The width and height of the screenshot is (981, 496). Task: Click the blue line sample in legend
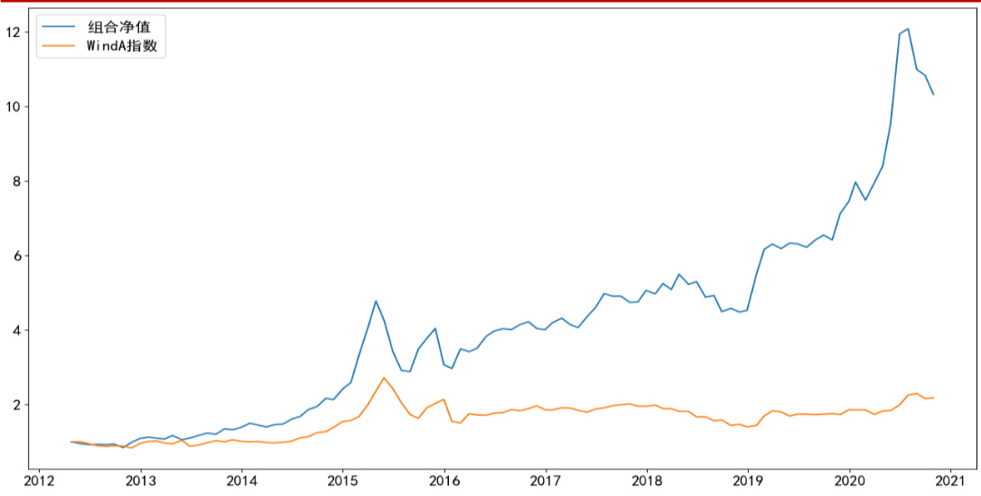(60, 26)
